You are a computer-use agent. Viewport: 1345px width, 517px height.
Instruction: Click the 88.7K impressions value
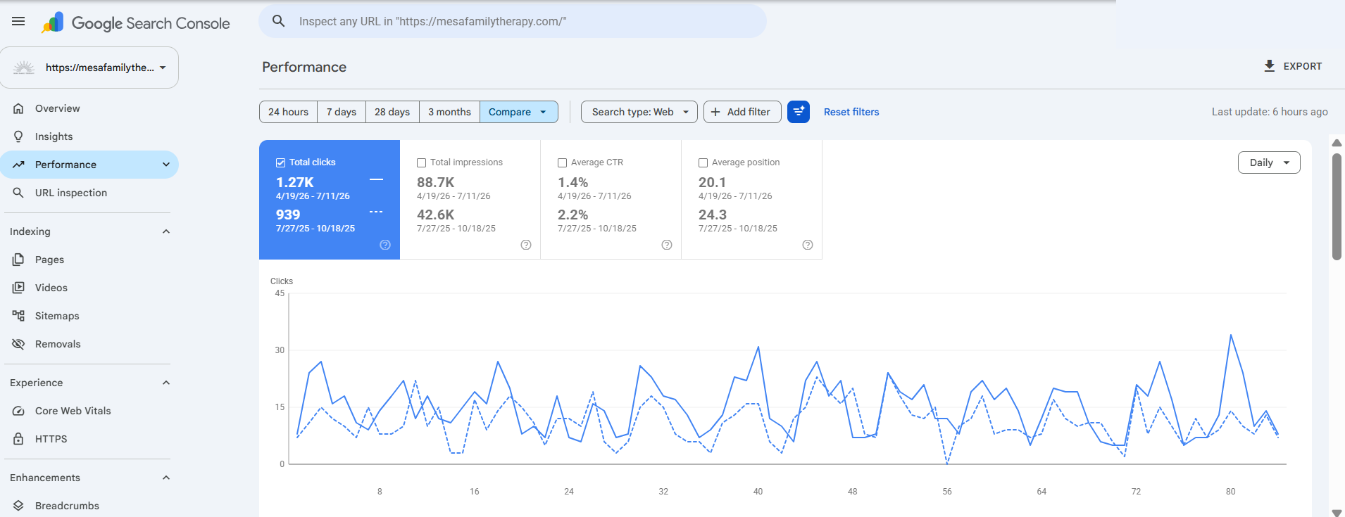click(435, 183)
